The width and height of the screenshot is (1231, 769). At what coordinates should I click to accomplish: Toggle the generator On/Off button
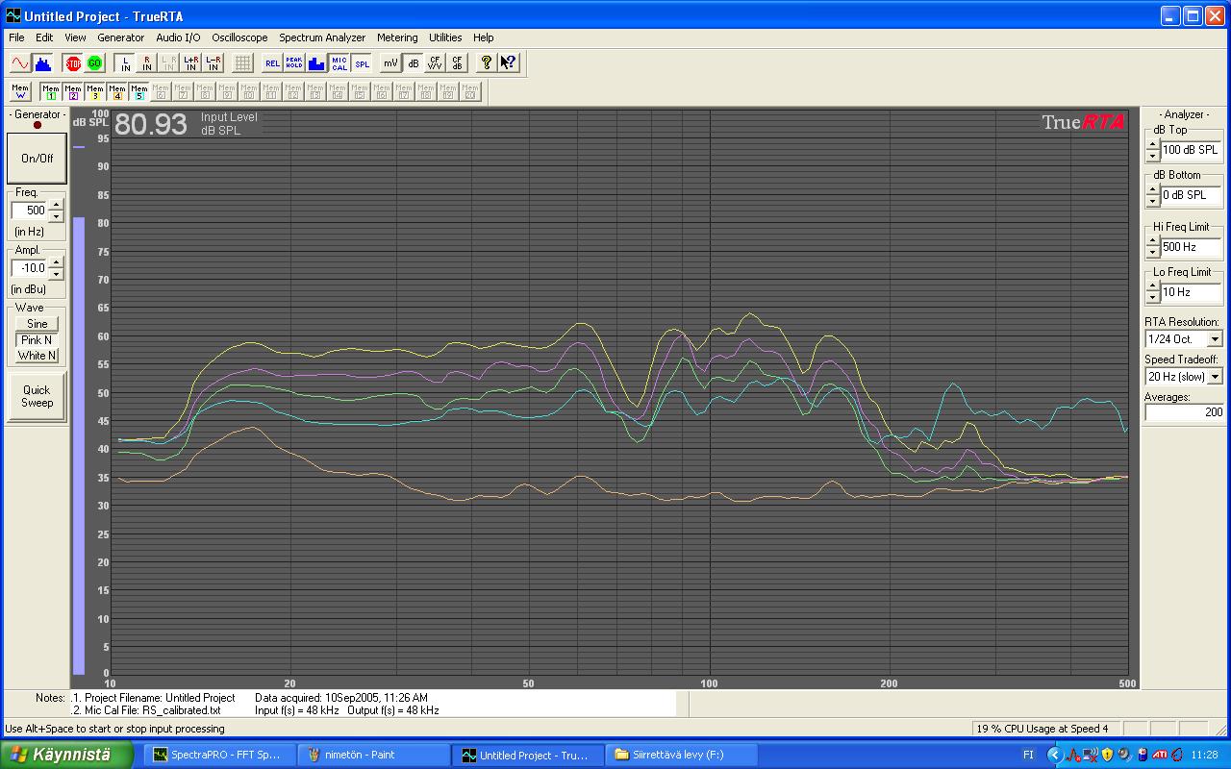pos(37,158)
